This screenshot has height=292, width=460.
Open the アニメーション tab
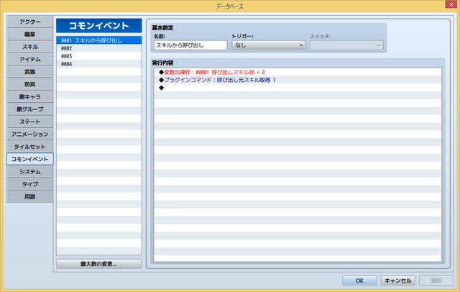(x=30, y=134)
